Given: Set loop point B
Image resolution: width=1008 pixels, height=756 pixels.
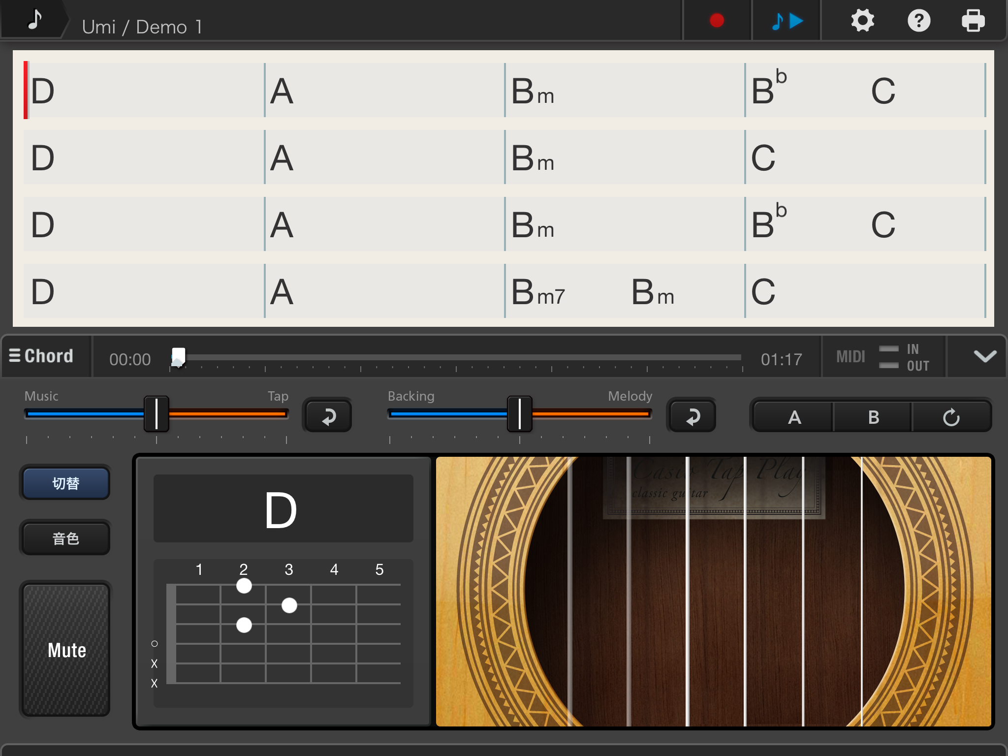Looking at the screenshot, I should (x=873, y=417).
